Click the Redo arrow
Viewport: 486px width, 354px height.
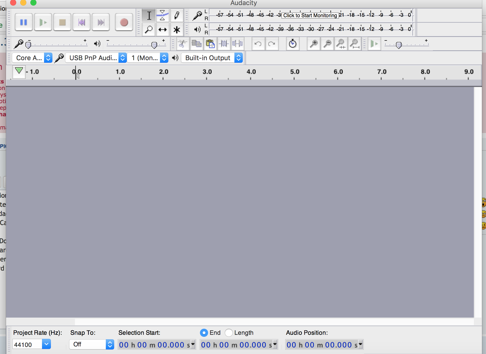[x=272, y=44]
